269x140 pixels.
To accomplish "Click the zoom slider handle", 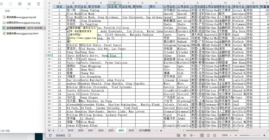I will pos(250,135).
